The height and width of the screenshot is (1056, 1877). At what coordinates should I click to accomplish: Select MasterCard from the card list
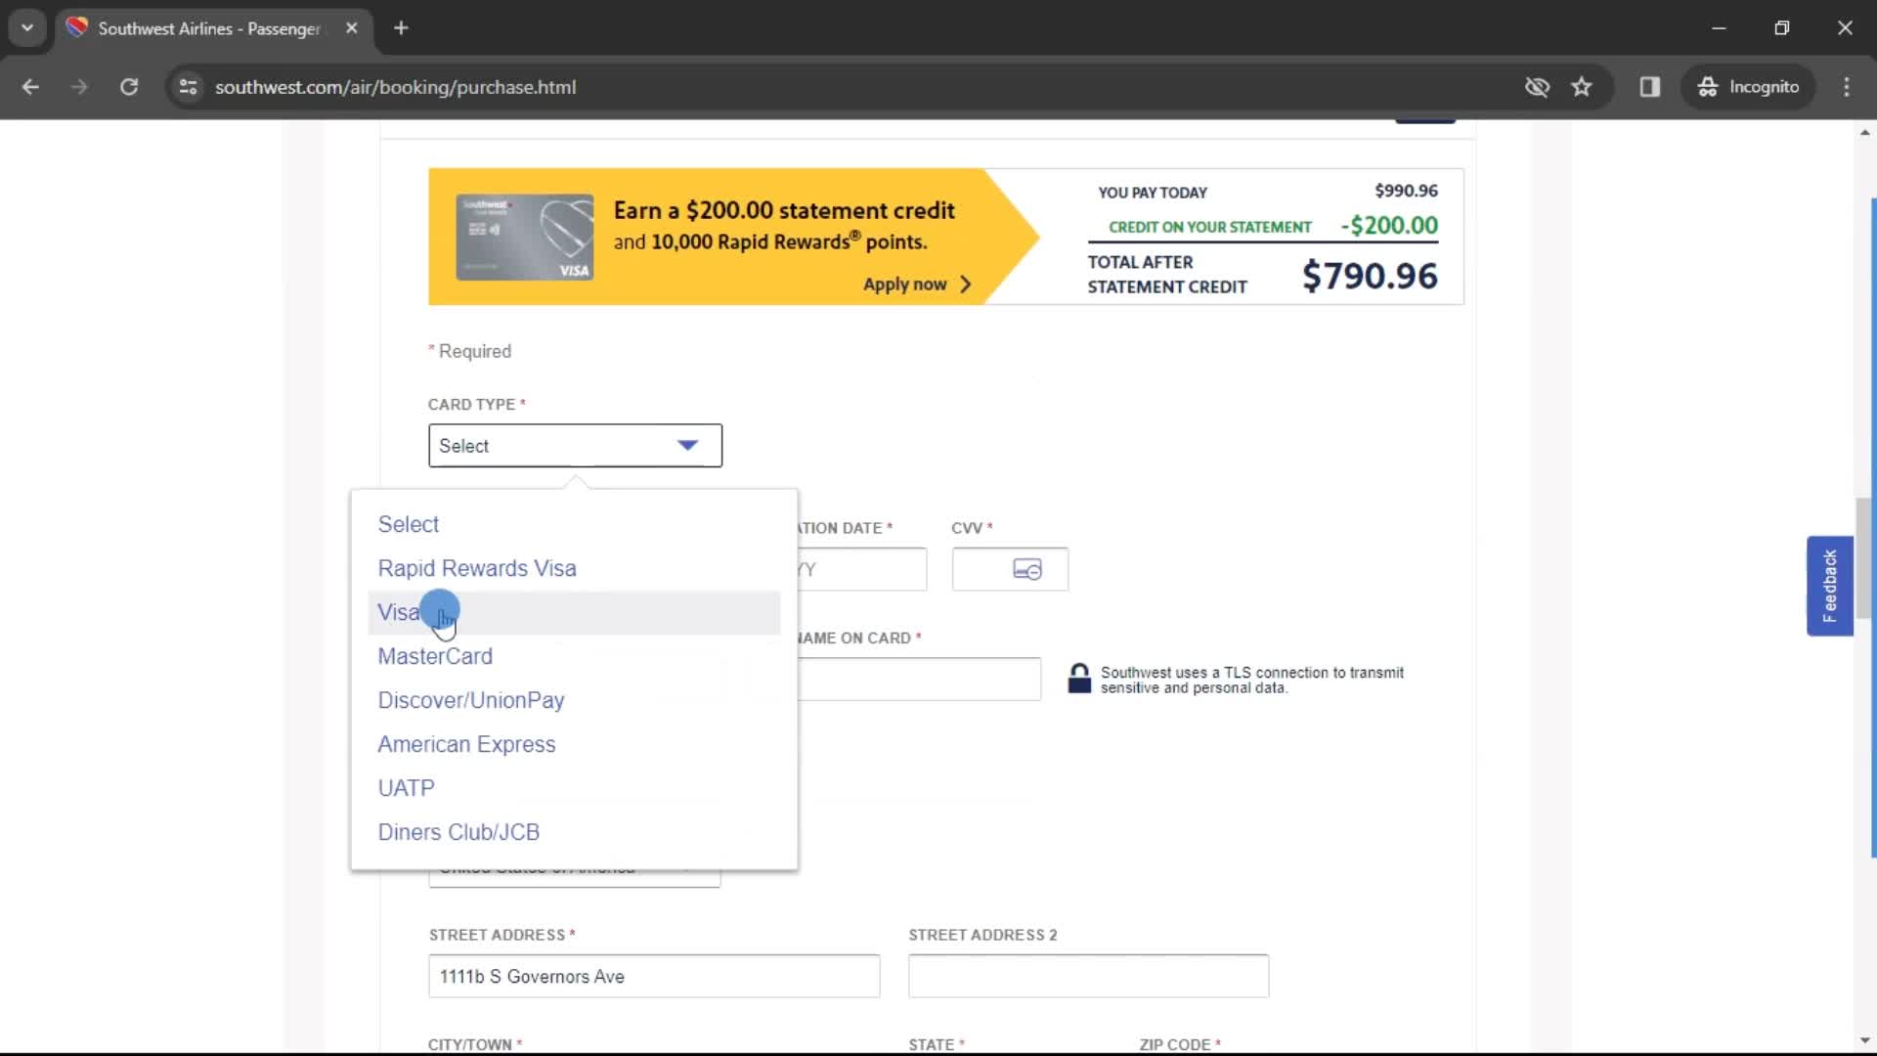point(434,656)
